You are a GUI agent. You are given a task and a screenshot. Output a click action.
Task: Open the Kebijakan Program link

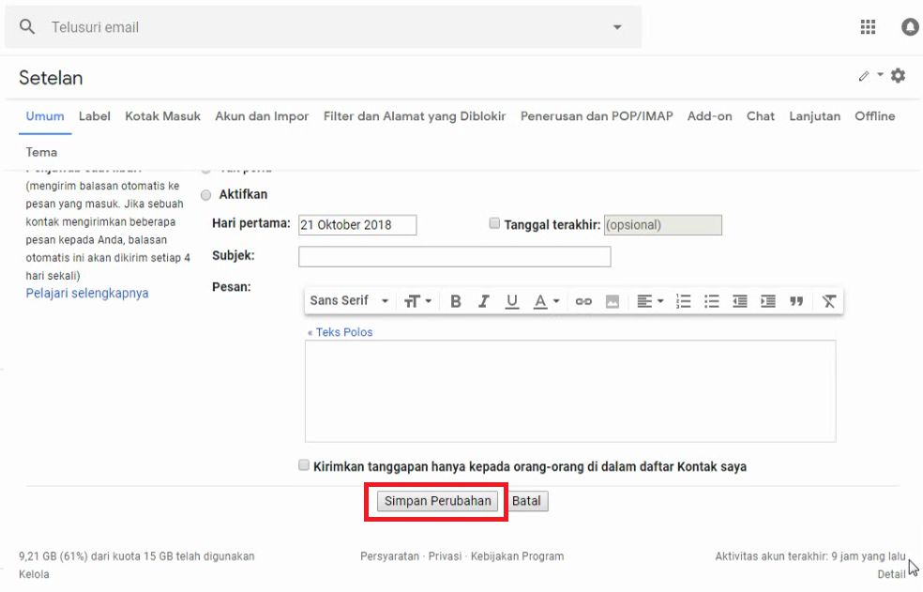tap(518, 556)
